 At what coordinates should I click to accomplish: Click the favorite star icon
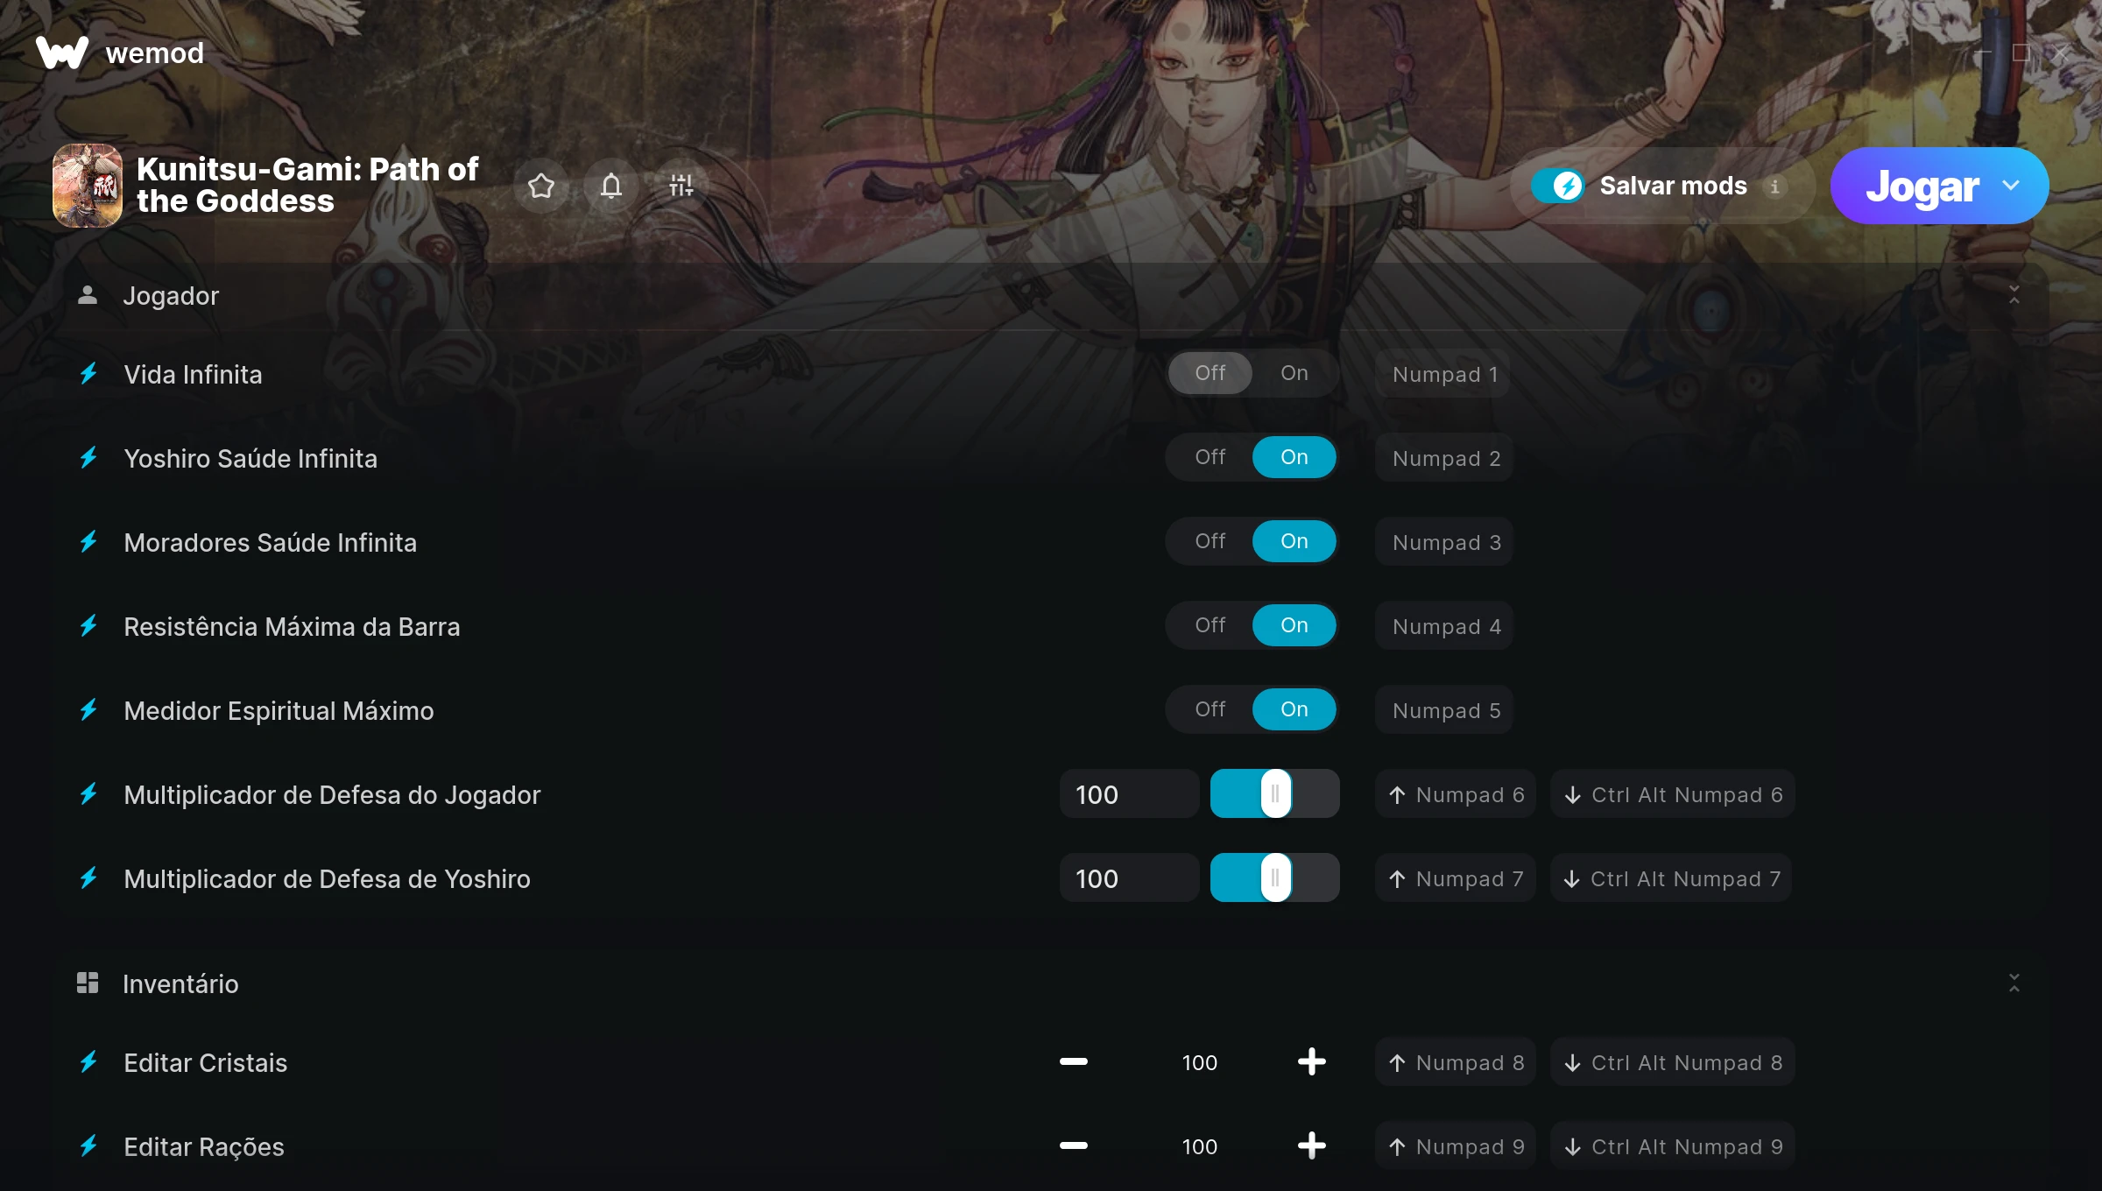point(541,186)
